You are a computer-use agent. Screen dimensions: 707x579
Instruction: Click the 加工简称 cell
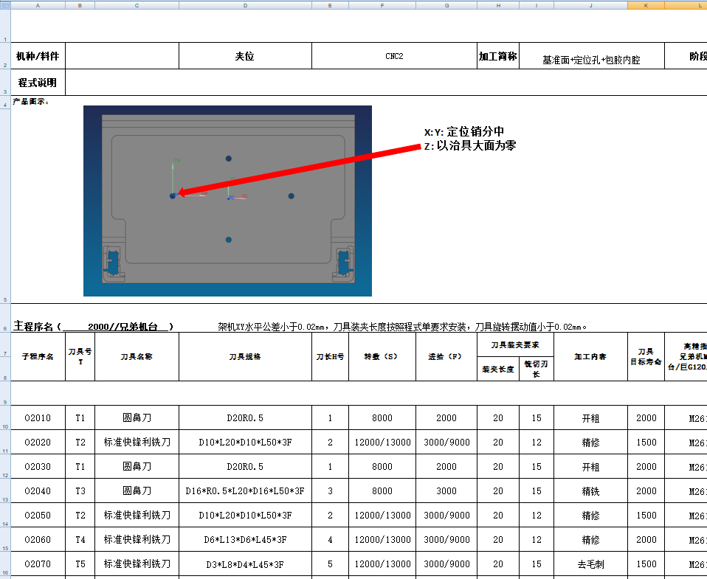tap(498, 55)
